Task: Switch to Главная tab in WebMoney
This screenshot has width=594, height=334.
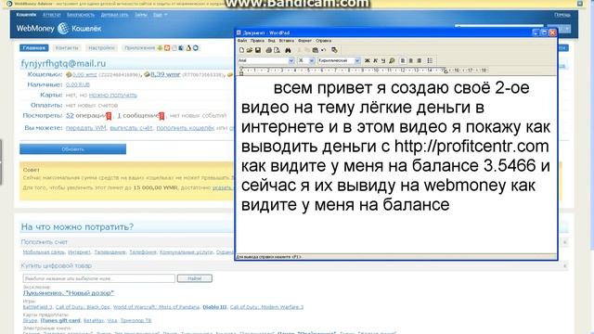Action: point(33,47)
